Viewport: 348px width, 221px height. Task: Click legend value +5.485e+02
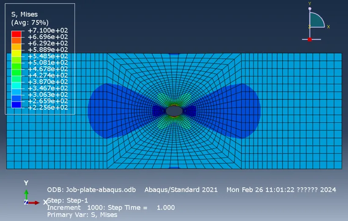tap(48, 56)
